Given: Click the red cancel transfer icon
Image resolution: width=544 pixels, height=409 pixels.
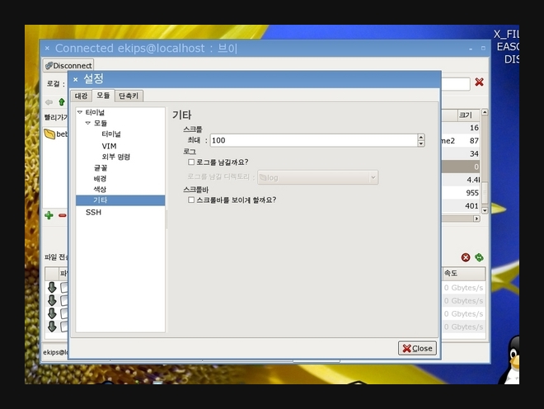Looking at the screenshot, I should click(466, 257).
